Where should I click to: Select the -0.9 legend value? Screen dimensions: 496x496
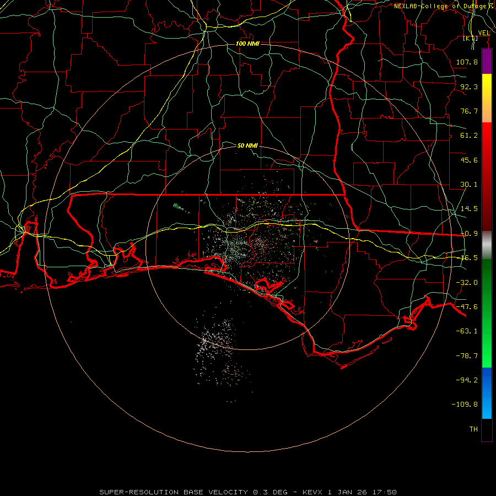(469, 234)
